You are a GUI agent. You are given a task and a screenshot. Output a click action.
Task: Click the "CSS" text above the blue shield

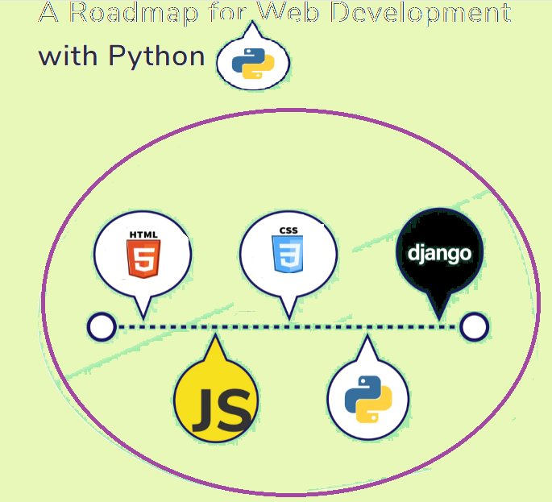click(288, 231)
